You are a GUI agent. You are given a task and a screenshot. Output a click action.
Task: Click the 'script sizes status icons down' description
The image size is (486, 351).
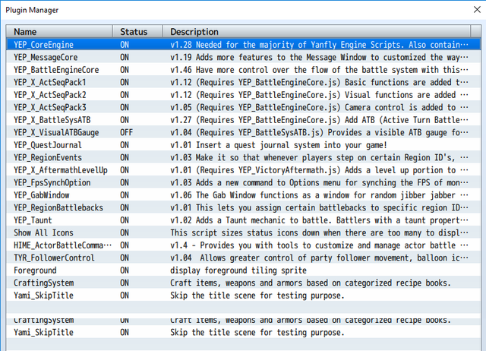coord(319,233)
